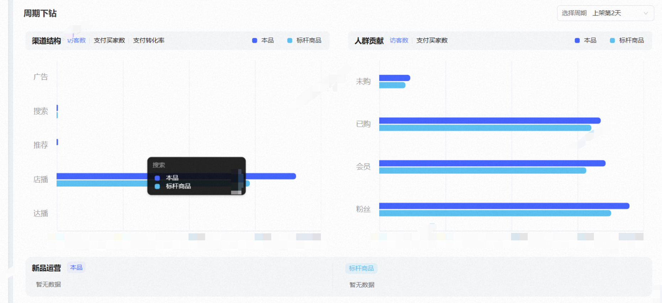
Task: Select 访客数 tab in 人群贡献
Action: click(x=399, y=41)
